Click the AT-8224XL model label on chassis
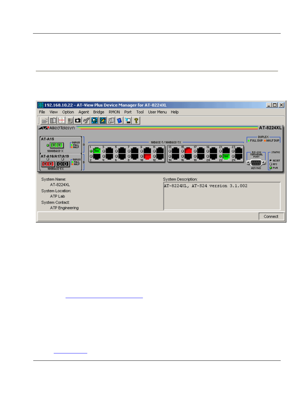The height and width of the screenshot is (395, 305). [270, 128]
